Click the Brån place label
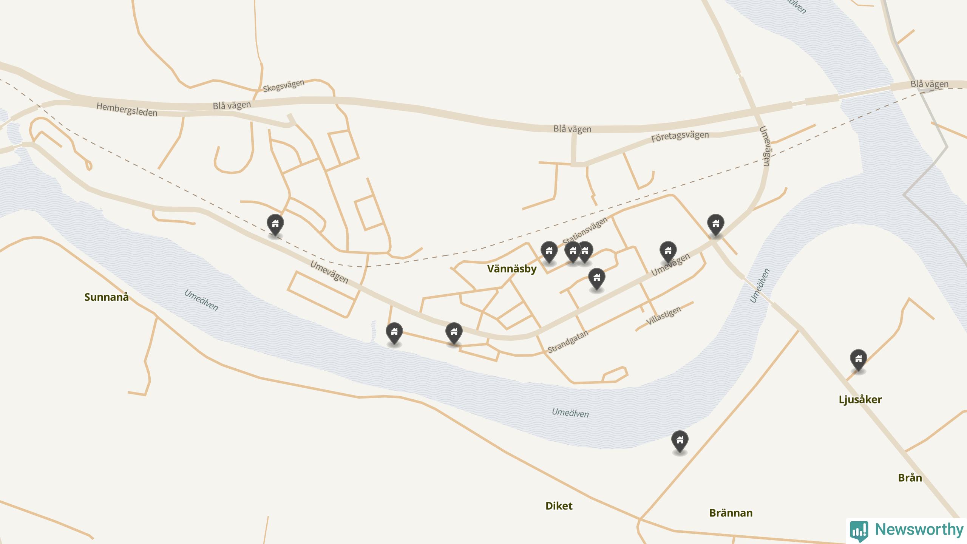Screen dimensions: 967x544 pos(910,478)
